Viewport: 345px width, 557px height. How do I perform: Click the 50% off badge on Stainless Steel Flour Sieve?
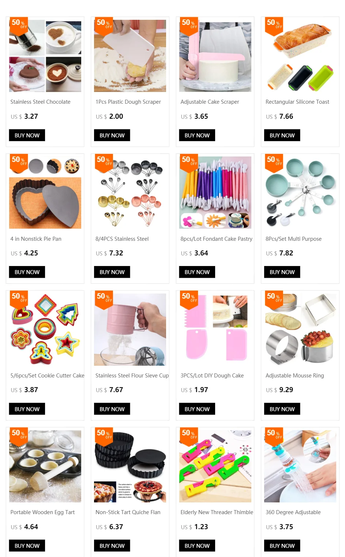point(104,299)
